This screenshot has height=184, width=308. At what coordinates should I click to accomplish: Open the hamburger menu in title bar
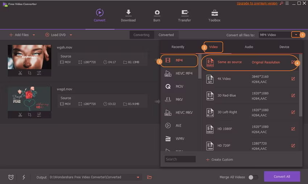click(x=287, y=3)
